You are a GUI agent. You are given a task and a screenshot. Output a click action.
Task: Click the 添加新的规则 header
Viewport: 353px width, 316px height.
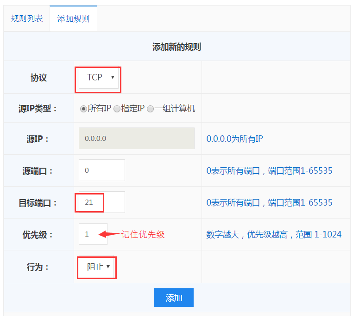click(176, 47)
